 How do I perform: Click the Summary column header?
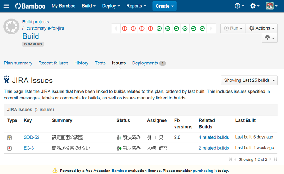(62, 120)
